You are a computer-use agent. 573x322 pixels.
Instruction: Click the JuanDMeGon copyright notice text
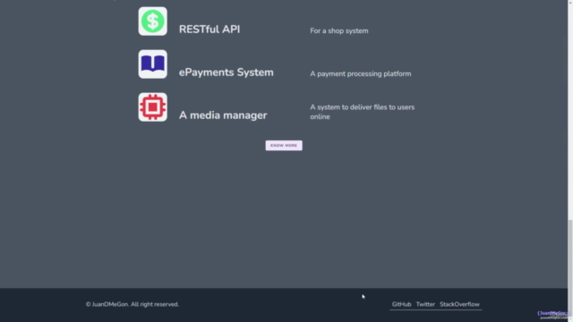[x=133, y=304]
